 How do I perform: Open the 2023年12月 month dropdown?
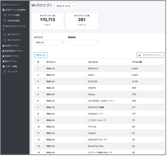(x=65, y=6)
